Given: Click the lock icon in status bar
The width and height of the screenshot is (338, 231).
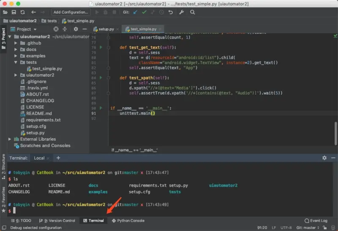Looking at the screenshot, I should click(324, 228).
